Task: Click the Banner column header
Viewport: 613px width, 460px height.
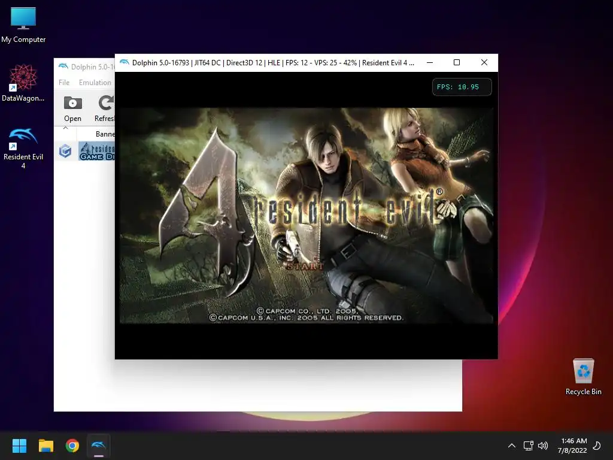Action: [105, 134]
